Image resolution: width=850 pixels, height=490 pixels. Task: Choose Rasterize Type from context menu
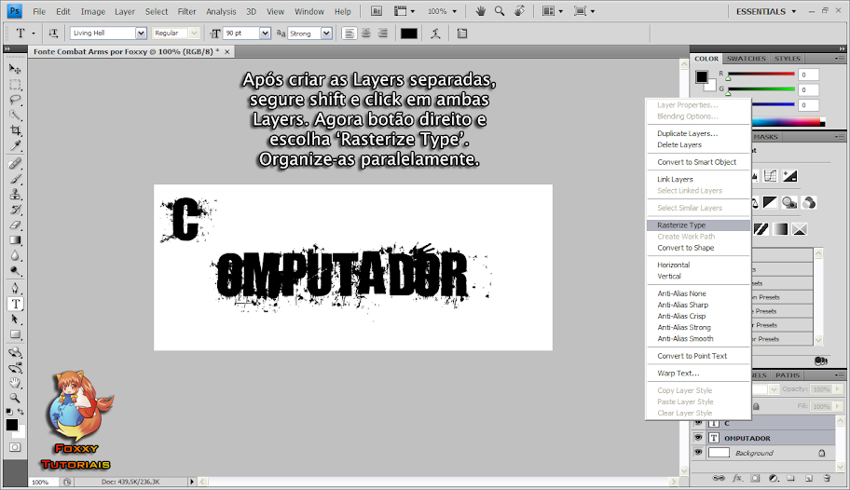point(681,225)
